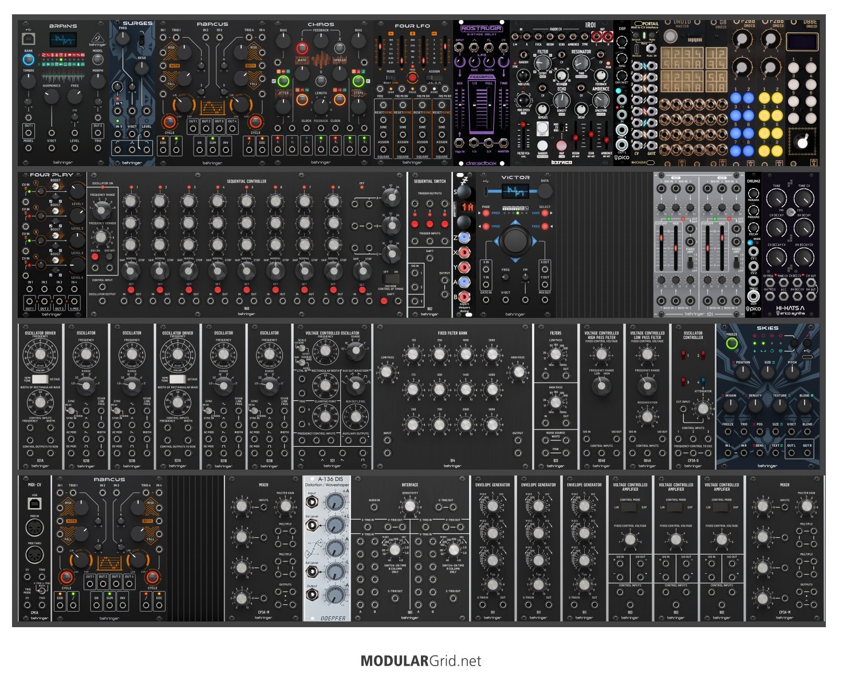
Task: Click the Input jack on the A-136 DIS
Action: [x=312, y=503]
